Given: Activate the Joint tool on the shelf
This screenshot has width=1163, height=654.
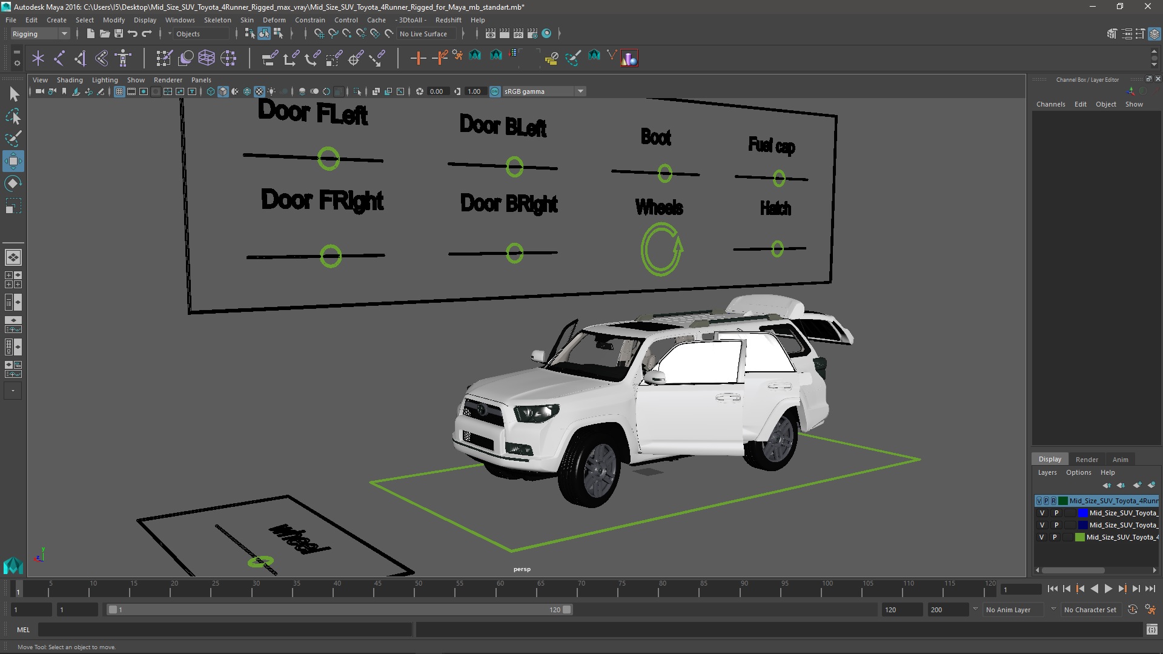Looking at the screenshot, I should (59, 58).
